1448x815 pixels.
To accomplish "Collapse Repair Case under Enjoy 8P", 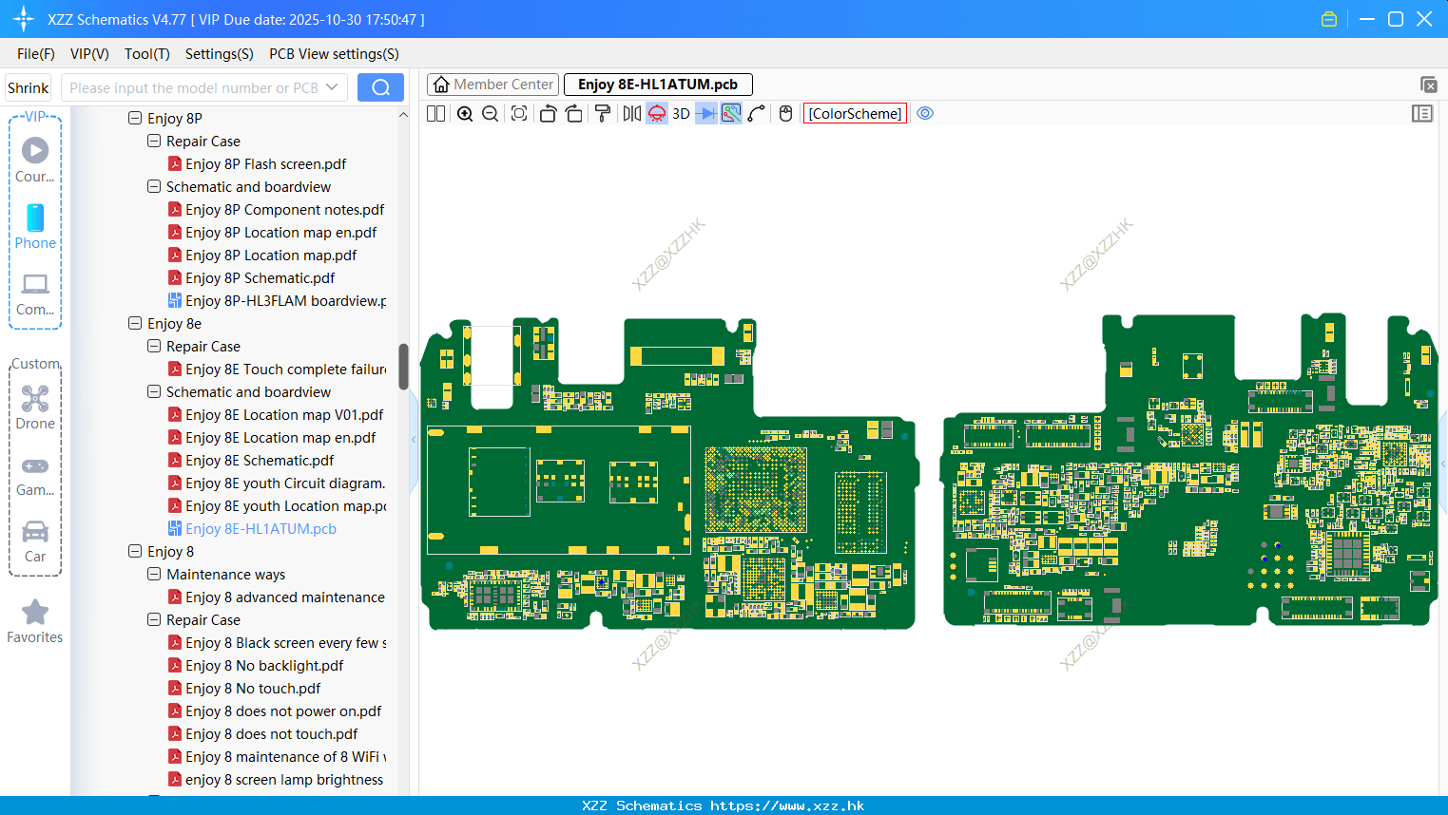I will coord(154,141).
